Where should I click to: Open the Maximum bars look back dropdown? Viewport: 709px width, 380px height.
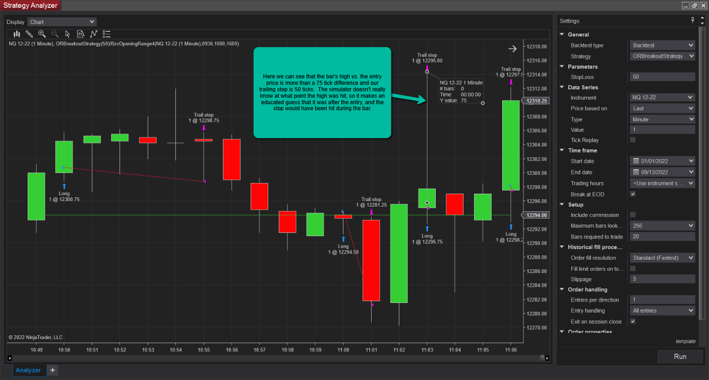662,226
